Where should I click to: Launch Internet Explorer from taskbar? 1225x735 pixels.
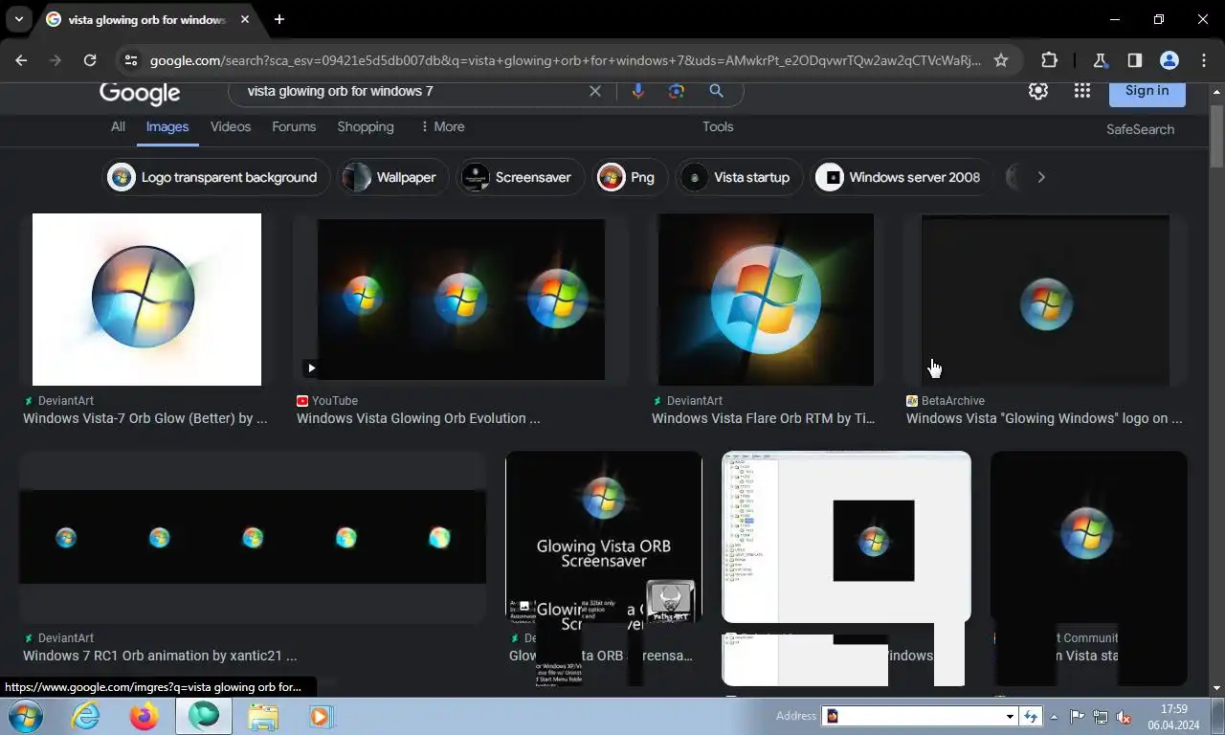point(85,716)
